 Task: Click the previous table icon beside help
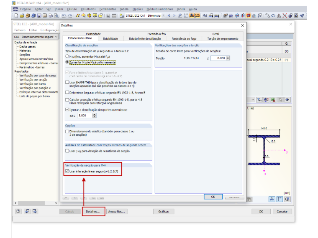point(27,211)
